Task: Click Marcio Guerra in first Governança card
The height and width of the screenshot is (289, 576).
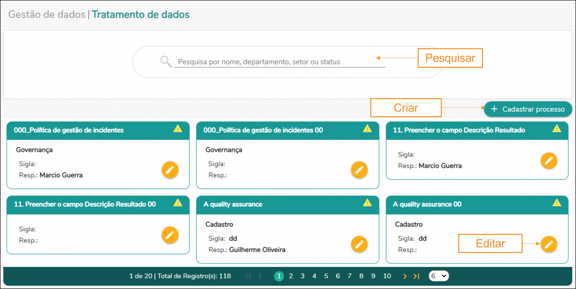Action: click(x=61, y=175)
